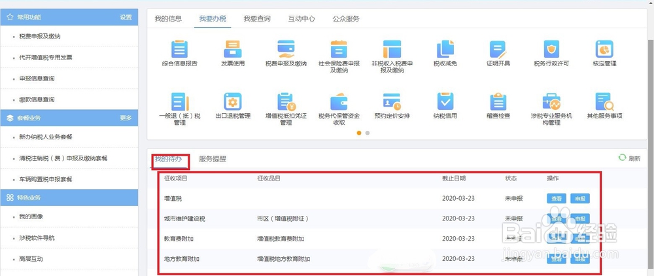Click the green refresh icon beside 刷新

623,158
